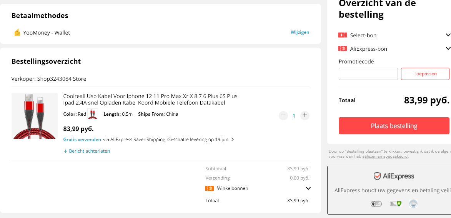Click the Bestellingsoverzicht heading
Viewport: 451px width, 218px height.
point(46,62)
